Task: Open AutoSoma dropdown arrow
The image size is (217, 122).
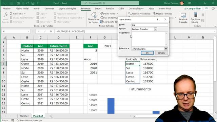Action: (25, 14)
